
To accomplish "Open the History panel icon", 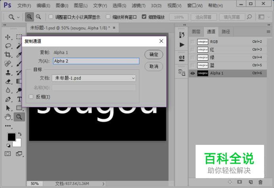I will [x=182, y=35].
